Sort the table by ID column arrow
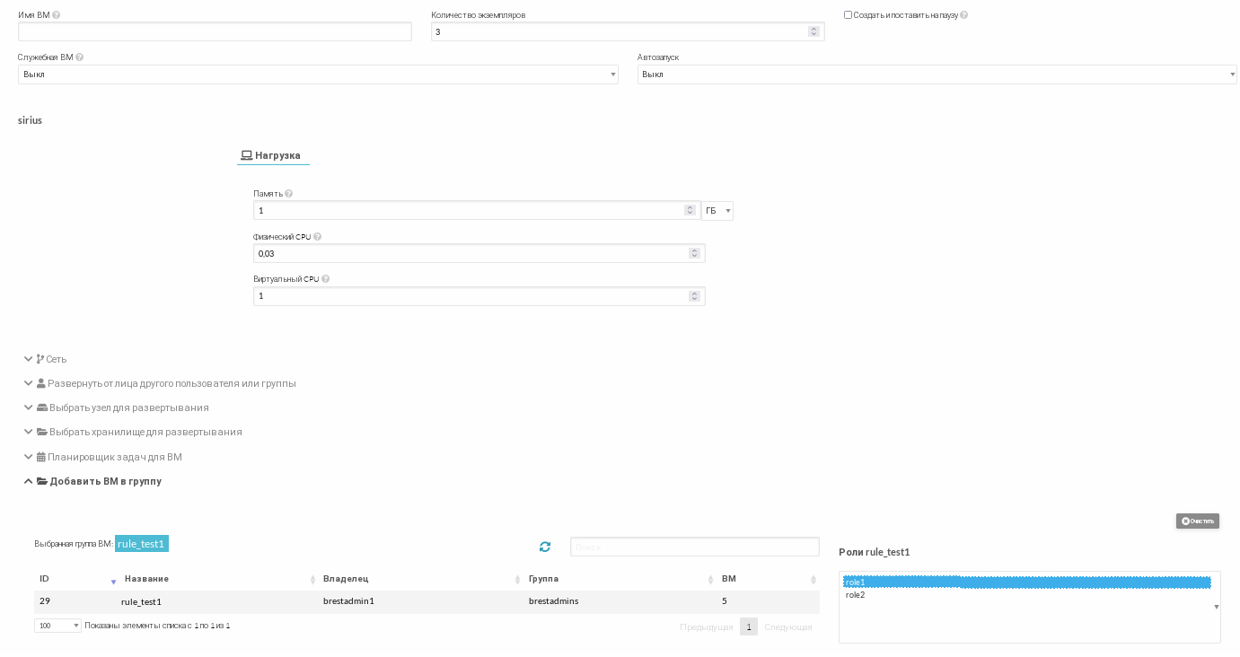Screen dimensions: 1240x657 tap(113, 581)
